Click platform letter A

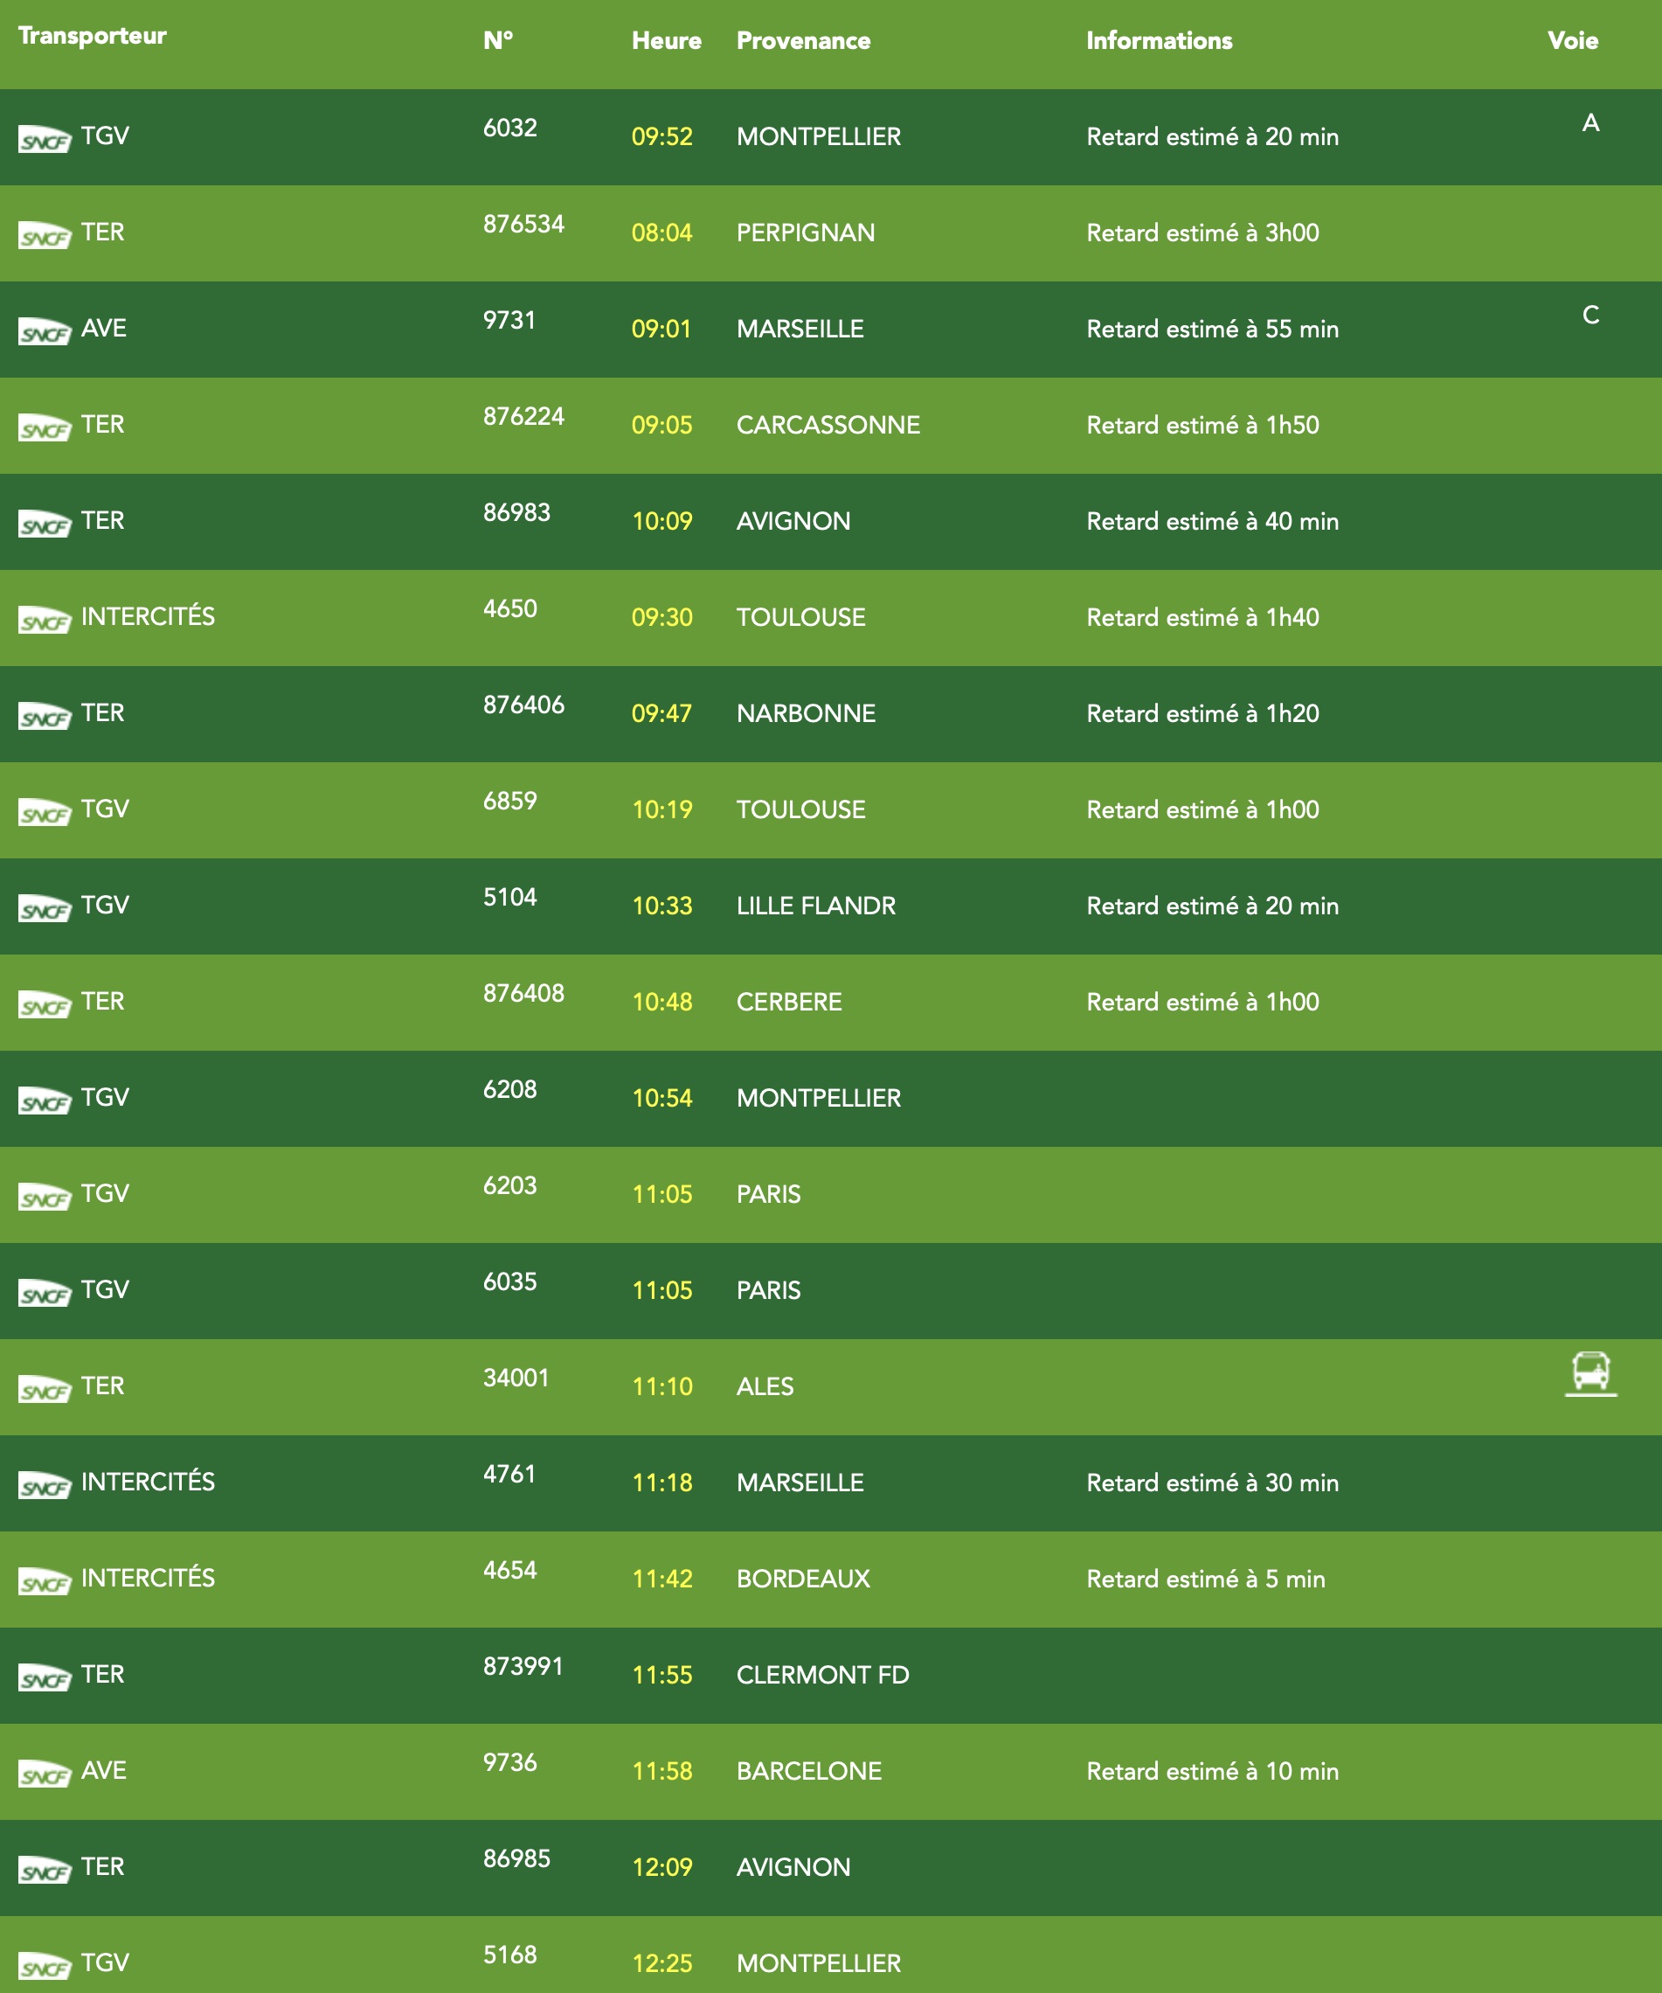pyautogui.click(x=1591, y=122)
